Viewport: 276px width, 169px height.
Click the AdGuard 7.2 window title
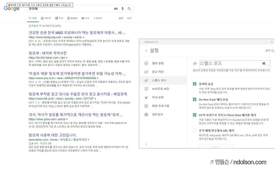(151, 42)
